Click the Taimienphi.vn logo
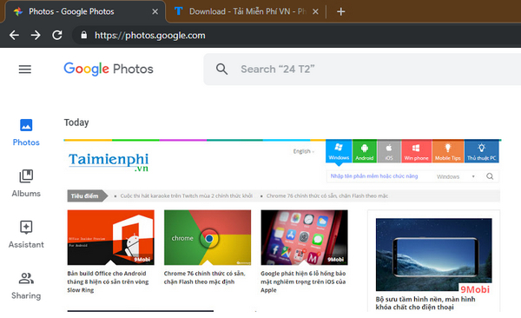The height and width of the screenshot is (318, 521). tap(109, 162)
